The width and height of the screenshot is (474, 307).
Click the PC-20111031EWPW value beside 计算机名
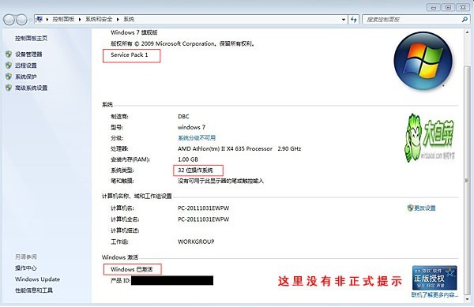pos(203,208)
